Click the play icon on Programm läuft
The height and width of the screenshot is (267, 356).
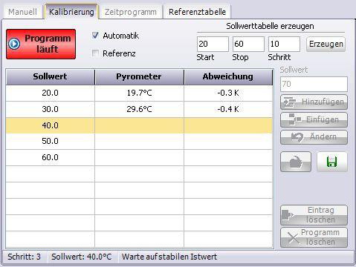point(14,44)
